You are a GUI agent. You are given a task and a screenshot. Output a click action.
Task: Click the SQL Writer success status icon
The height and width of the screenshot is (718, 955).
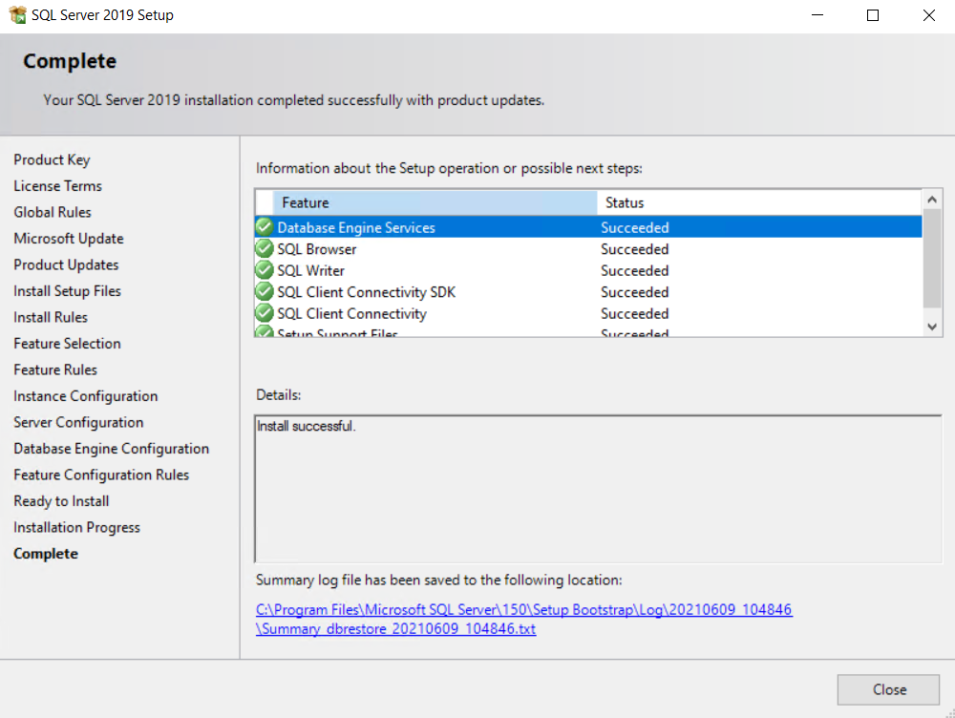click(265, 271)
